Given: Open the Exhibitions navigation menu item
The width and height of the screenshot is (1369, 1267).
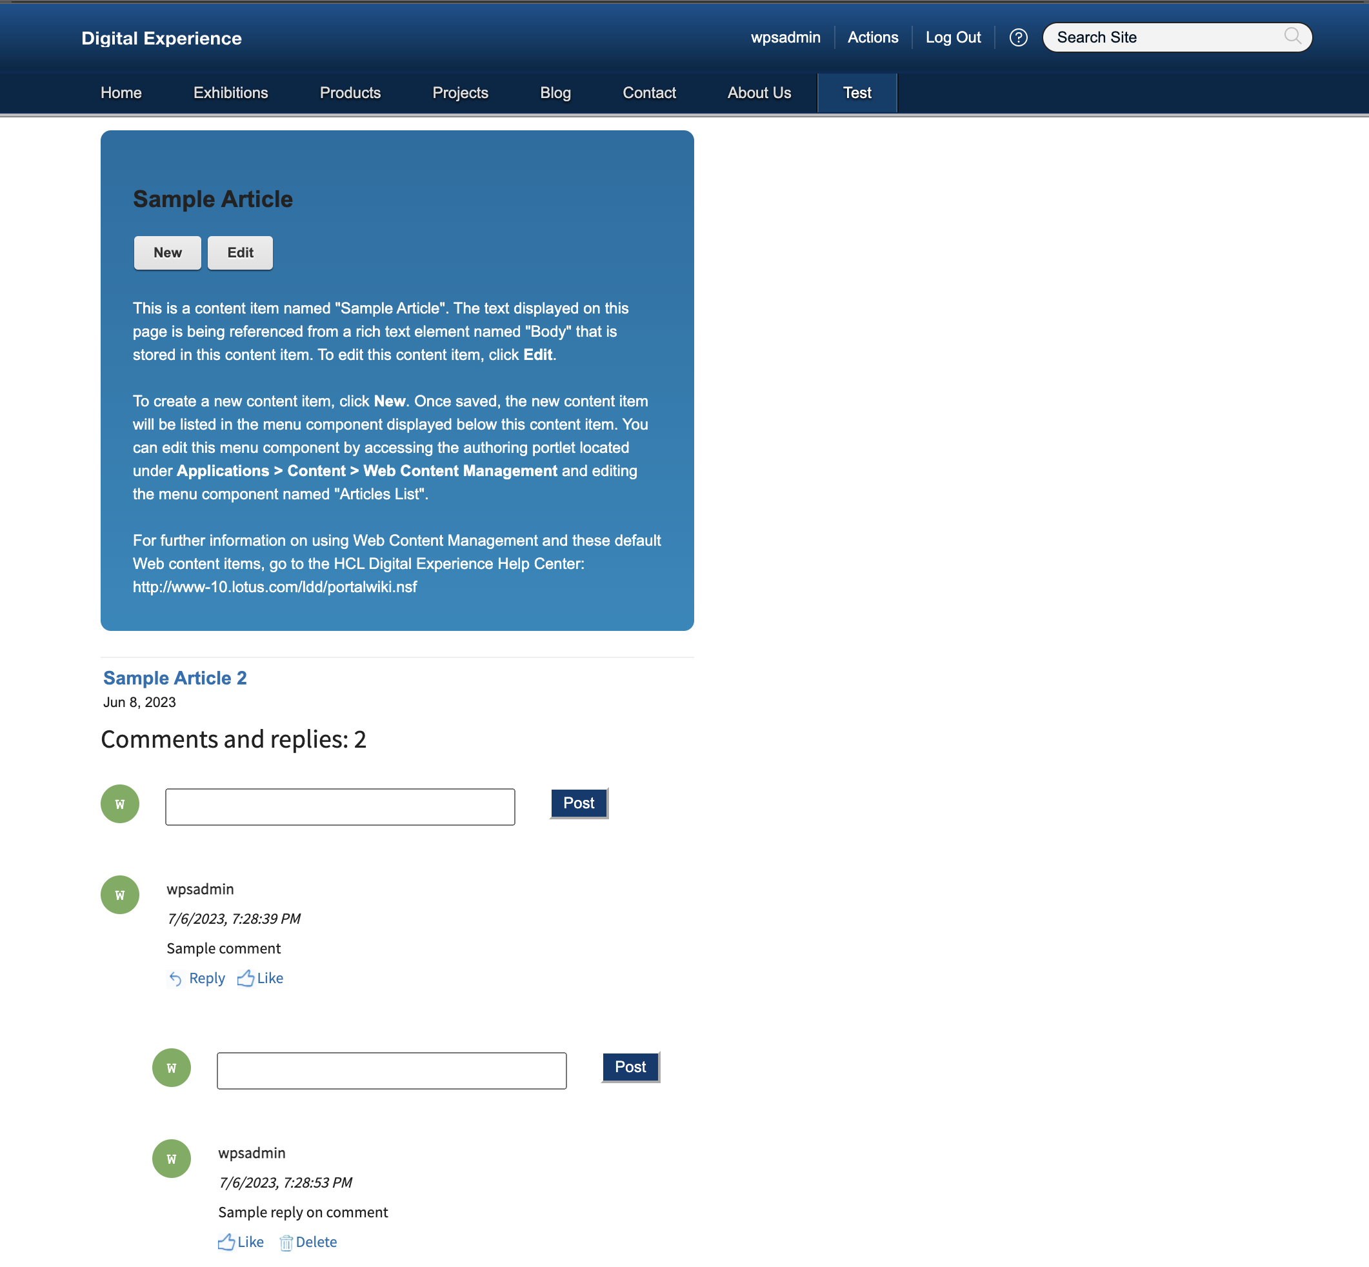Looking at the screenshot, I should point(232,92).
